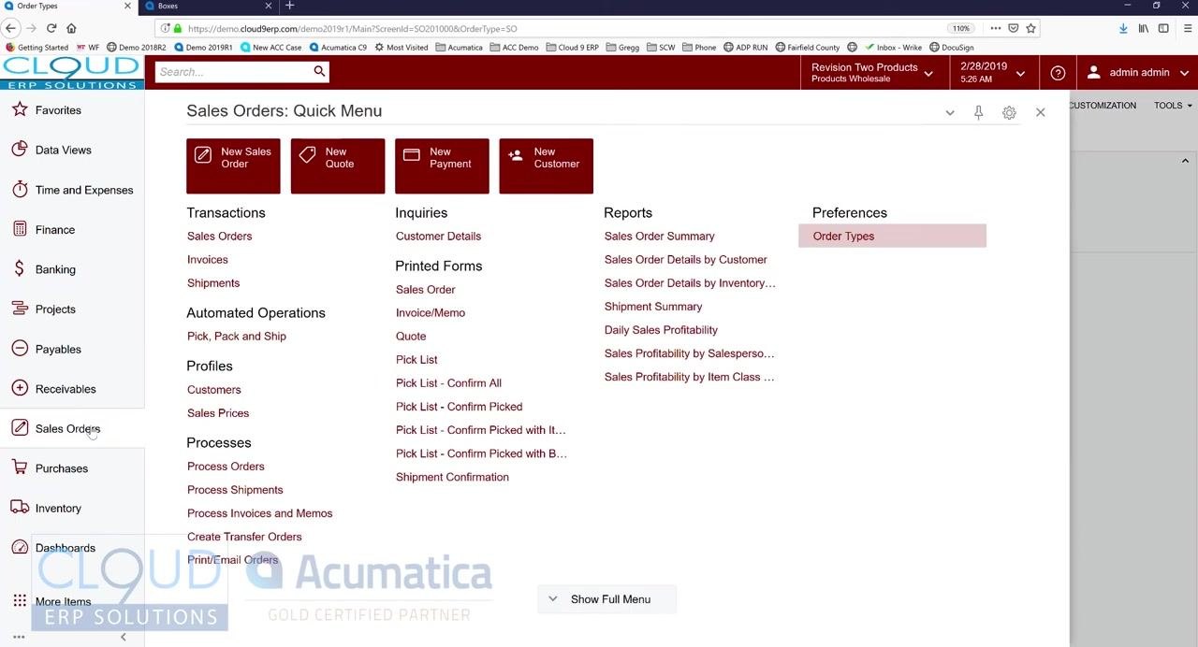The height and width of the screenshot is (647, 1198).
Task: Click the New Customer tile
Action: click(x=547, y=166)
